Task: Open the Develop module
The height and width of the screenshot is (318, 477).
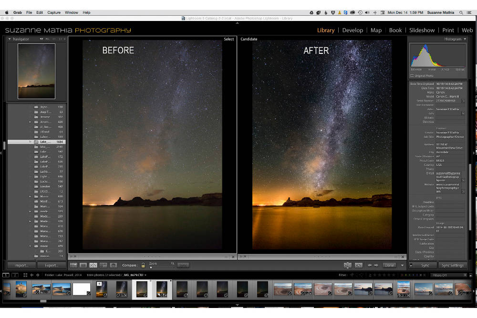Action: point(353,30)
